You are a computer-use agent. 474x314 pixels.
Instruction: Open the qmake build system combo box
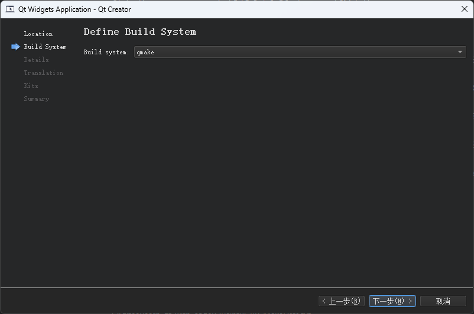[x=296, y=52]
